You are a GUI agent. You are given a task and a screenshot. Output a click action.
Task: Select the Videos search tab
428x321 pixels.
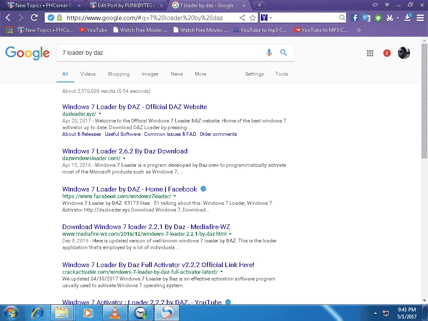click(88, 74)
